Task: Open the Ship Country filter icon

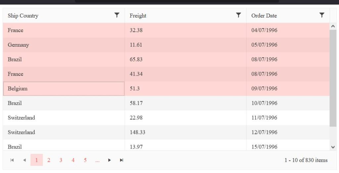Action: 117,15
